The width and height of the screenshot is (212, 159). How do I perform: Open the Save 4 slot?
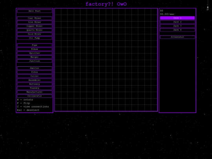point(177,30)
